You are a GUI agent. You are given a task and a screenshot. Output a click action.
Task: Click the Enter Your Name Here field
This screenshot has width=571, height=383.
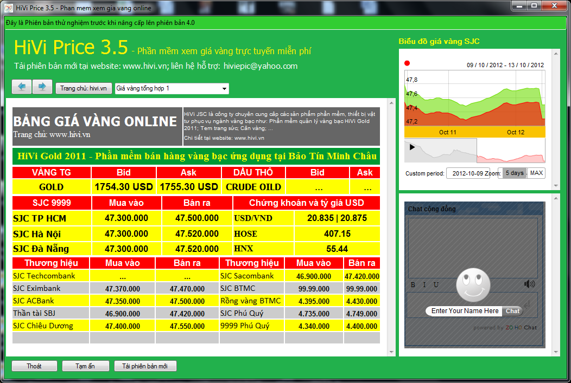[x=465, y=311]
